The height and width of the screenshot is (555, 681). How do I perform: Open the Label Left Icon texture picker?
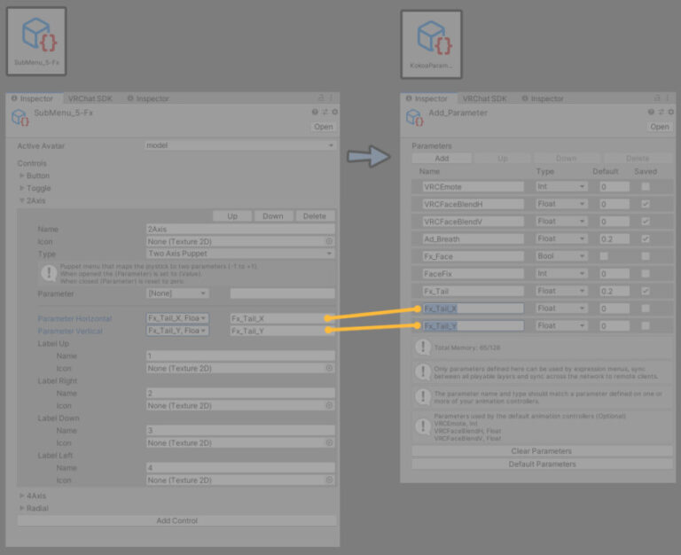329,480
